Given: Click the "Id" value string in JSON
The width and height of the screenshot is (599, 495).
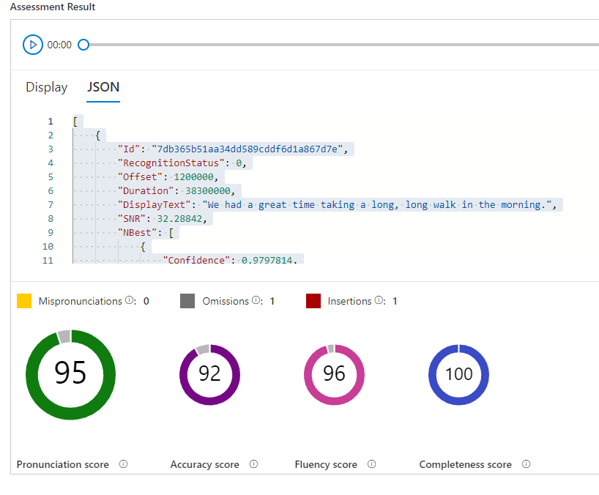Looking at the screenshot, I should tap(248, 149).
